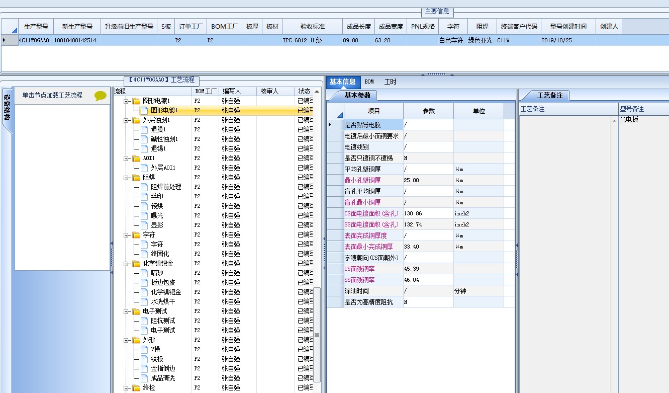Click the 图形电镀1 folder icon
This screenshot has width=669, height=393.
pyautogui.click(x=136, y=101)
